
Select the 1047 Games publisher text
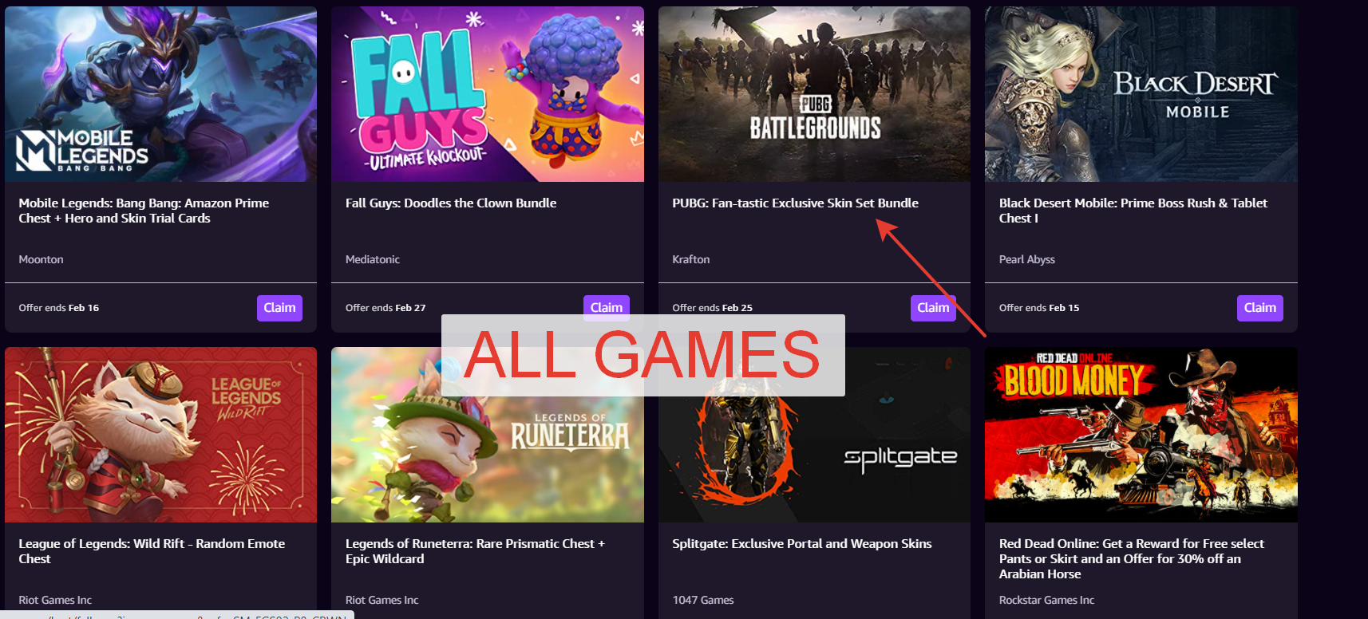702,601
